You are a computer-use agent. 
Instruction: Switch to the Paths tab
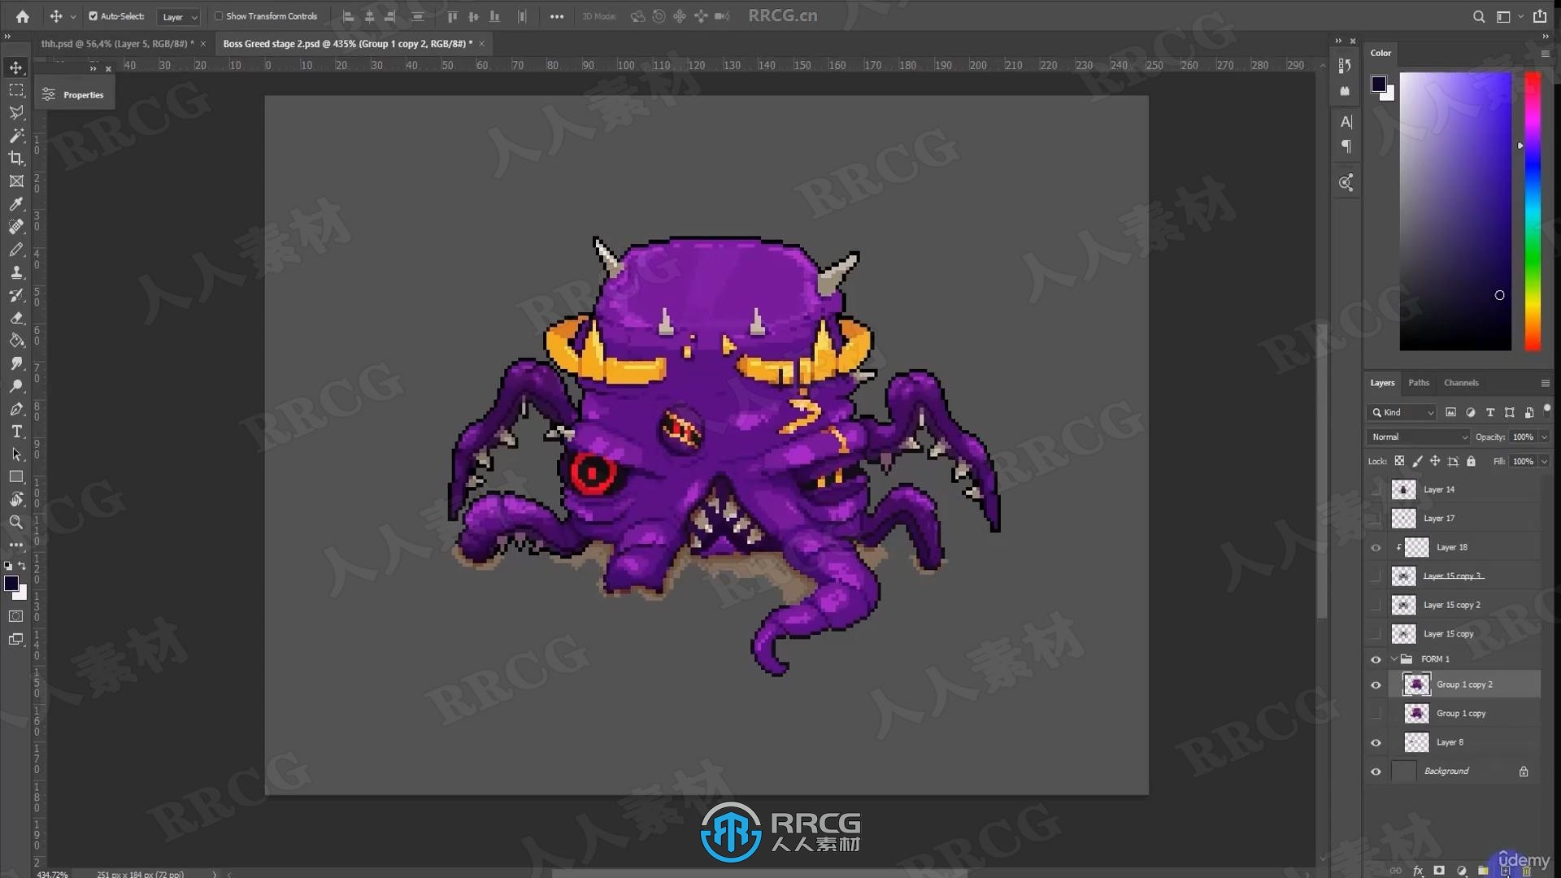pyautogui.click(x=1419, y=383)
